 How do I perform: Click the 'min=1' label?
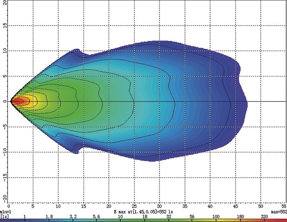(x=5, y=212)
